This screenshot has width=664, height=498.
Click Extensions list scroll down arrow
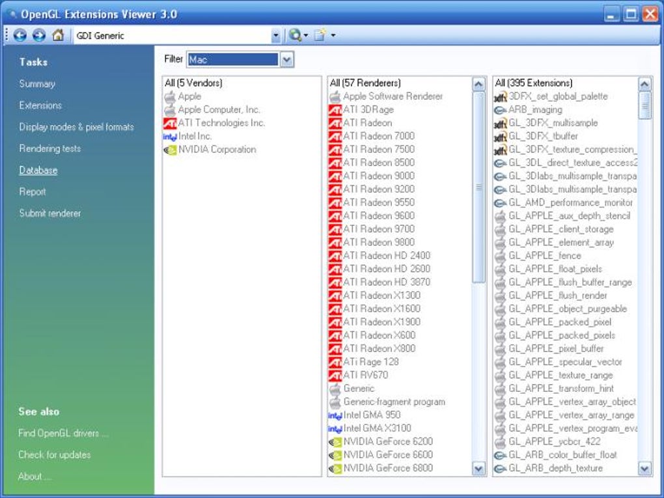[644, 468]
